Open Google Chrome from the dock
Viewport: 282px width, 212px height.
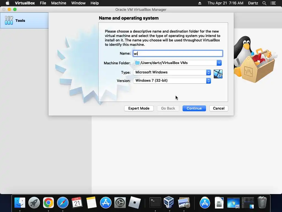[48, 203]
